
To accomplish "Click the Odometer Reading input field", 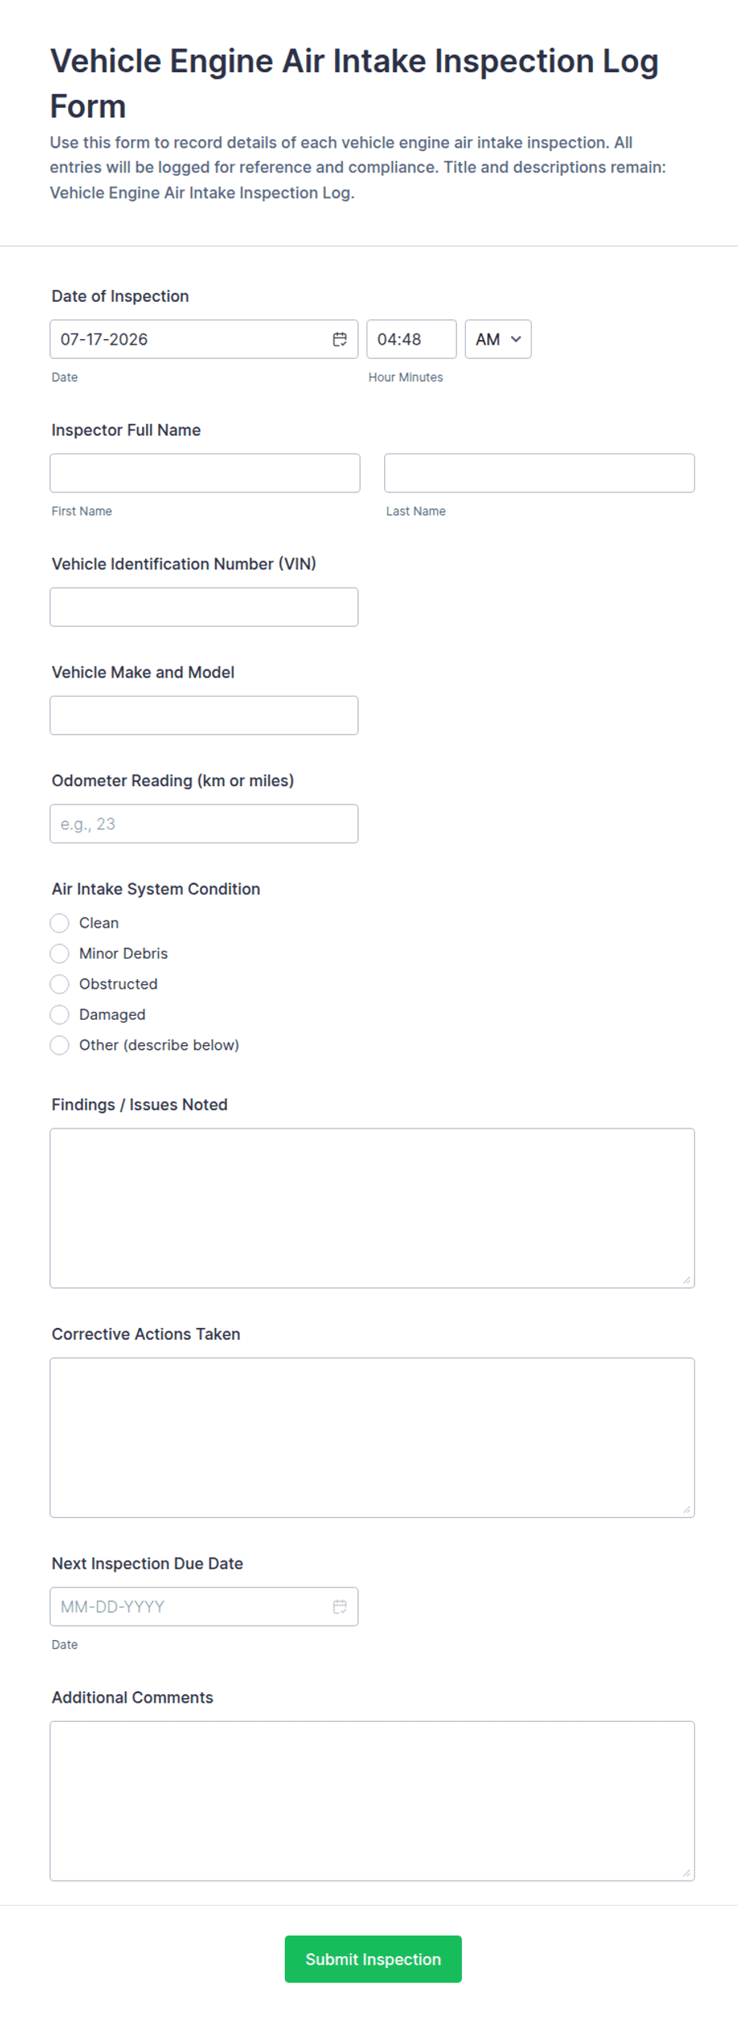I will [204, 824].
